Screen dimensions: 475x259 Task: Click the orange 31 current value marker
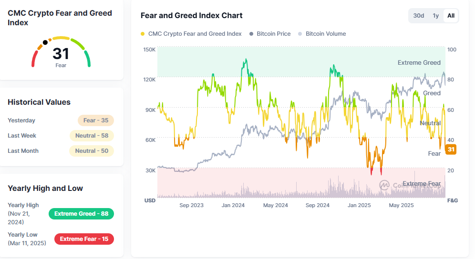coord(451,149)
